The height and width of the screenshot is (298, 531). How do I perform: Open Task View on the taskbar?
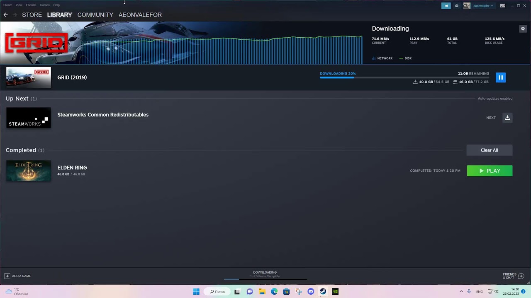(237, 291)
